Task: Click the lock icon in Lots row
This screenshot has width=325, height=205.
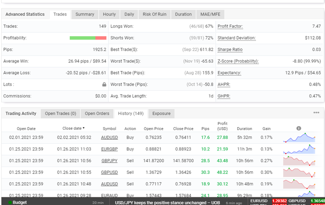Action: tap(104, 84)
